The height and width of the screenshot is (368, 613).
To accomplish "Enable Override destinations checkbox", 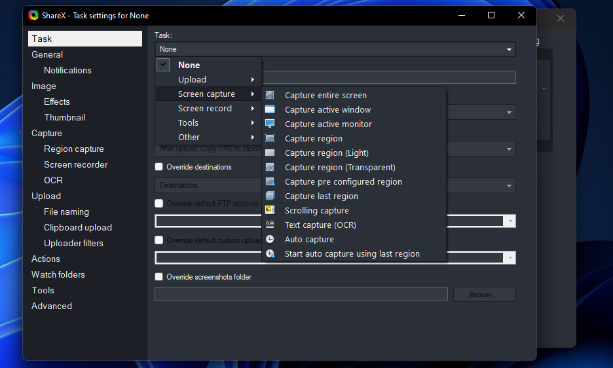I will [159, 167].
